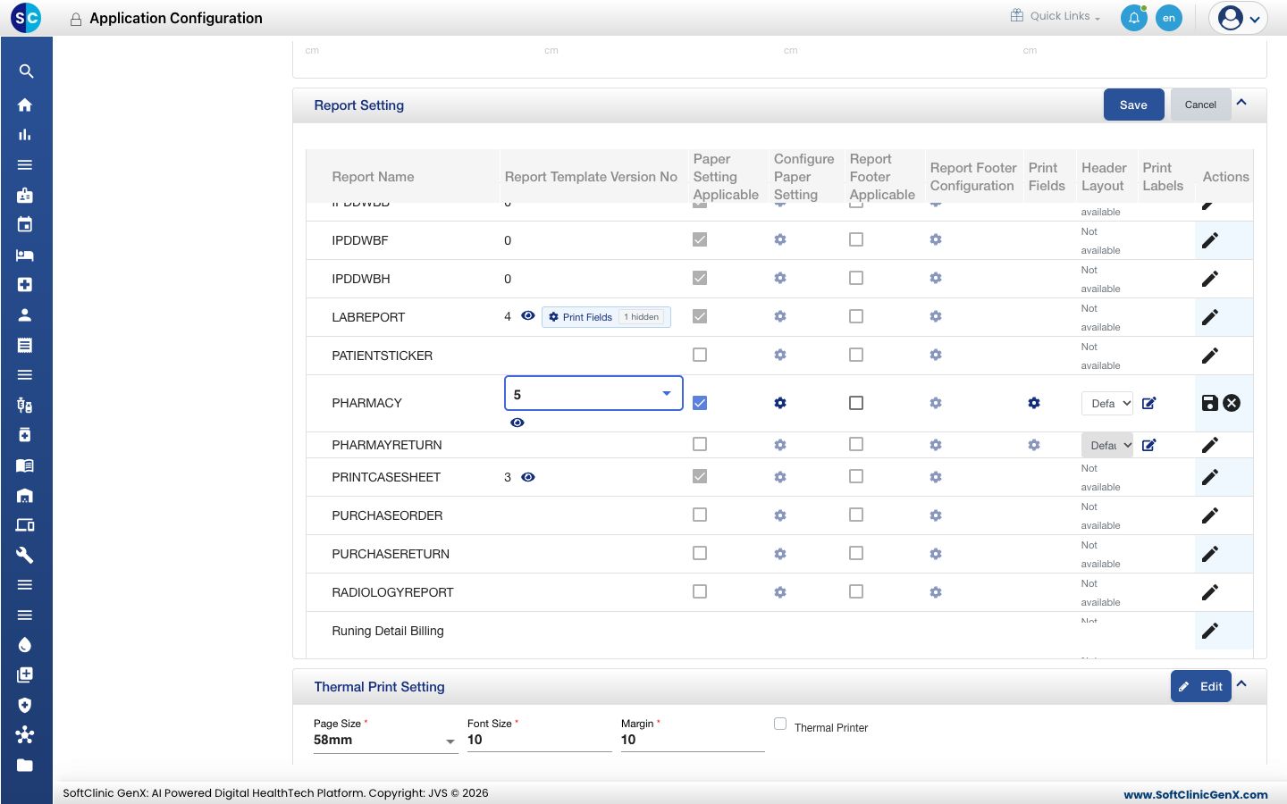Save the PHARMACY row with floppy icon
The height and width of the screenshot is (804, 1287).
pyautogui.click(x=1209, y=403)
